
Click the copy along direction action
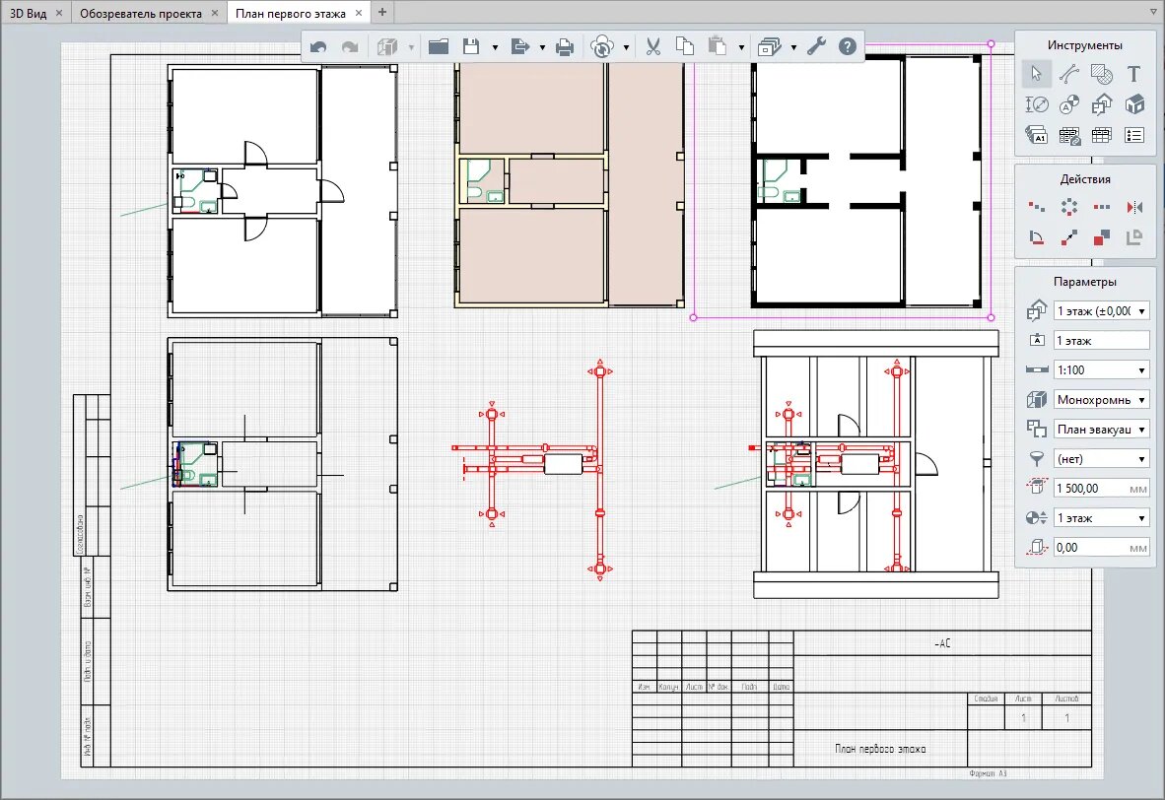[1037, 207]
